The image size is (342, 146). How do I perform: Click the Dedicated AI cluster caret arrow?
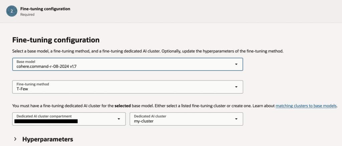(236, 119)
